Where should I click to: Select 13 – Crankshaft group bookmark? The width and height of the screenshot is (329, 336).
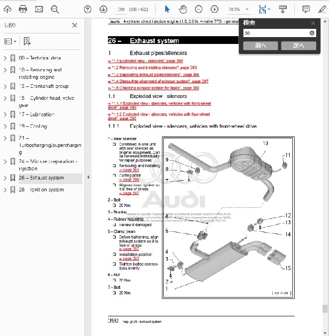pos(43,86)
